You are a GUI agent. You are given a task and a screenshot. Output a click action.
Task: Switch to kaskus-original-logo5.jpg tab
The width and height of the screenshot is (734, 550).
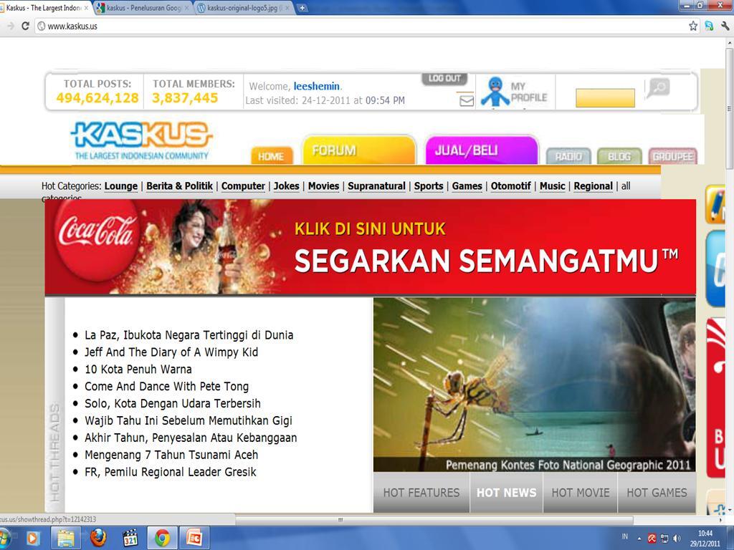point(244,8)
